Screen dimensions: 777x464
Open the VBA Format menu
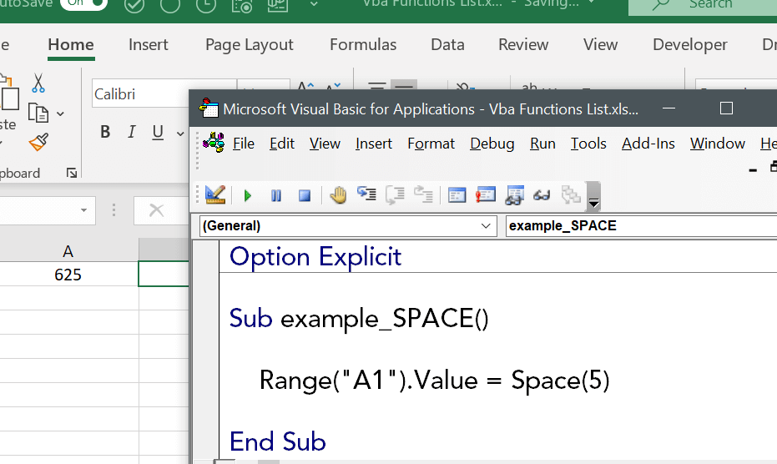[431, 144]
